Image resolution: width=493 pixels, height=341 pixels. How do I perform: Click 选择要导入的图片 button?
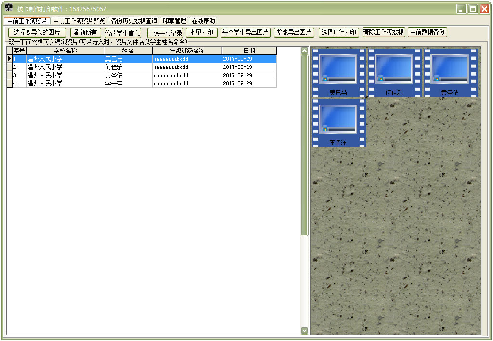pos(37,32)
